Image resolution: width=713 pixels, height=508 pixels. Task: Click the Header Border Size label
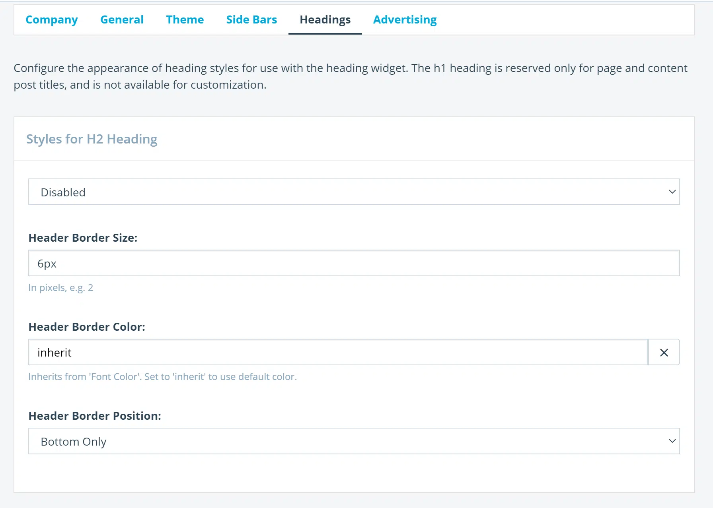pos(83,238)
